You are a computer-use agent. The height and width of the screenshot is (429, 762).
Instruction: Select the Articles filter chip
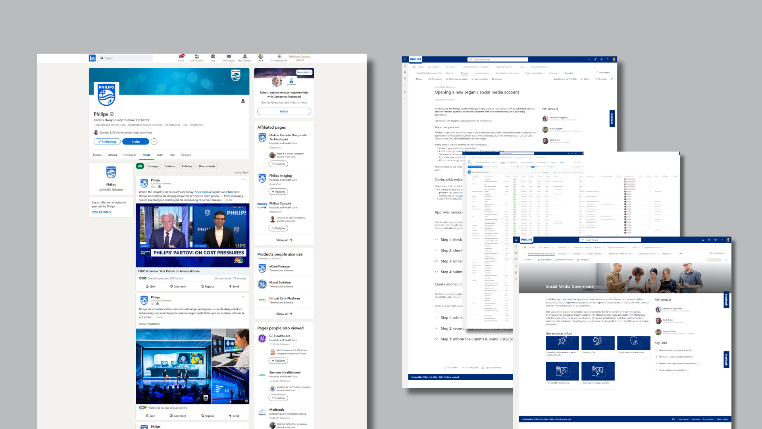[x=187, y=166]
